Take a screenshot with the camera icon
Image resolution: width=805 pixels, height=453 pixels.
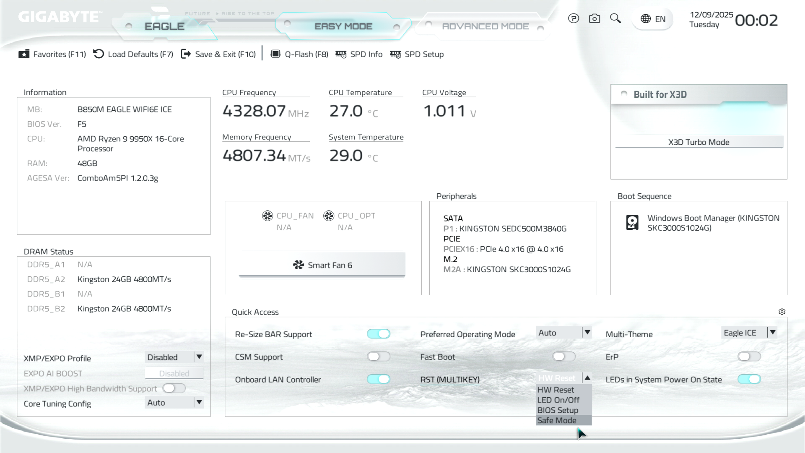594,18
